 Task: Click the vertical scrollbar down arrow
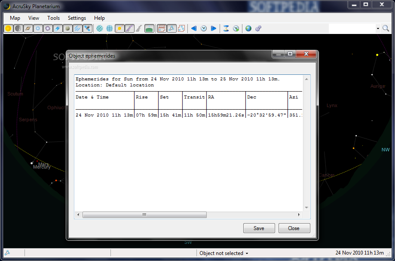[x=306, y=208]
